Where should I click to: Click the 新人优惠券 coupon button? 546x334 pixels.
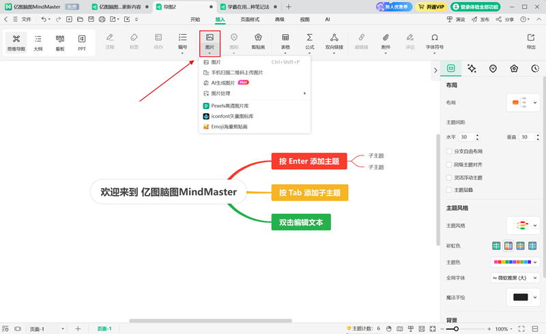(x=394, y=7)
